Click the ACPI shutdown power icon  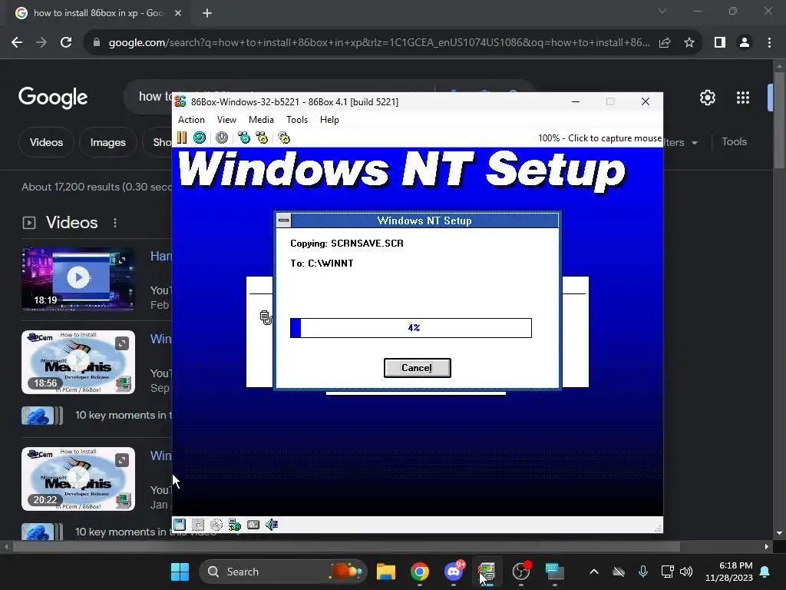coord(222,138)
